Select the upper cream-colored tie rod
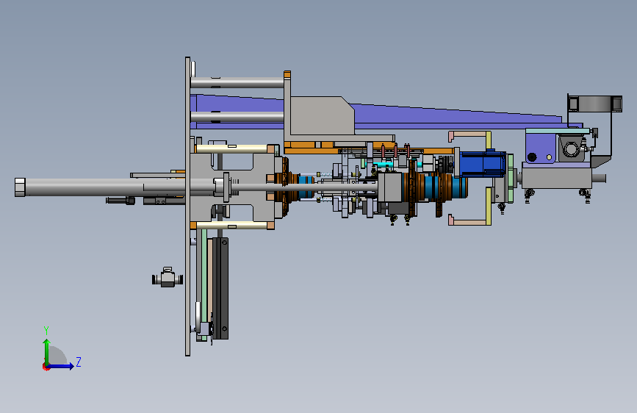Image resolution: width=637 pixels, height=413 pixels. (x=232, y=148)
